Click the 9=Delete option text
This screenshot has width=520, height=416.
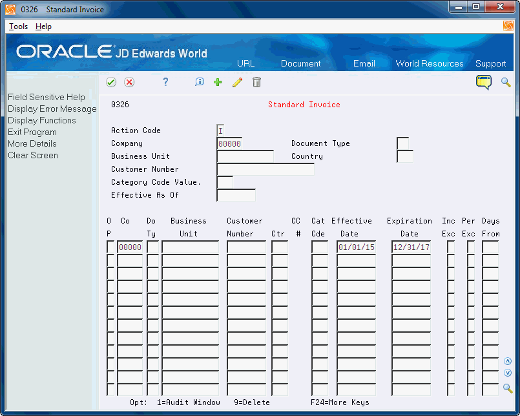(x=252, y=402)
